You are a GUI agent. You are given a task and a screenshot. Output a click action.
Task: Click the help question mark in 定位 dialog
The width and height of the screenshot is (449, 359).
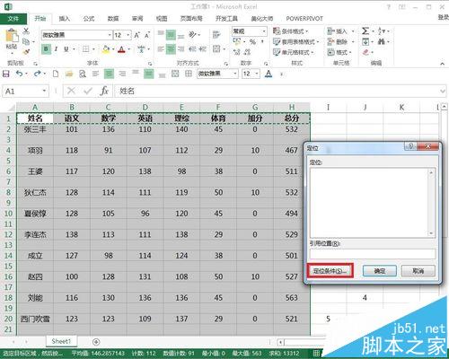pyautogui.click(x=410, y=146)
